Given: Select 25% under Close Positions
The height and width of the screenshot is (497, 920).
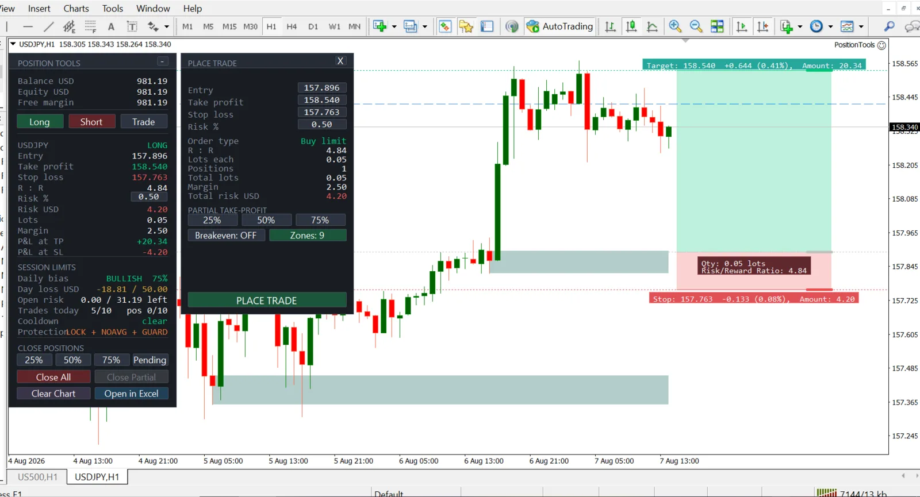Looking at the screenshot, I should [x=34, y=360].
